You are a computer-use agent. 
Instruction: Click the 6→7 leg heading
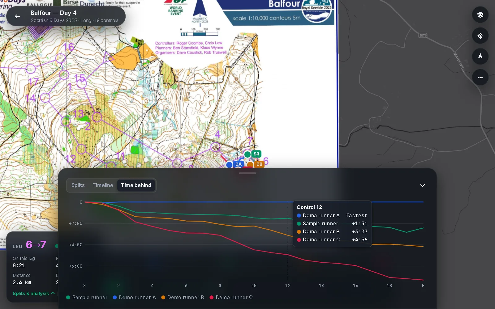pos(36,245)
